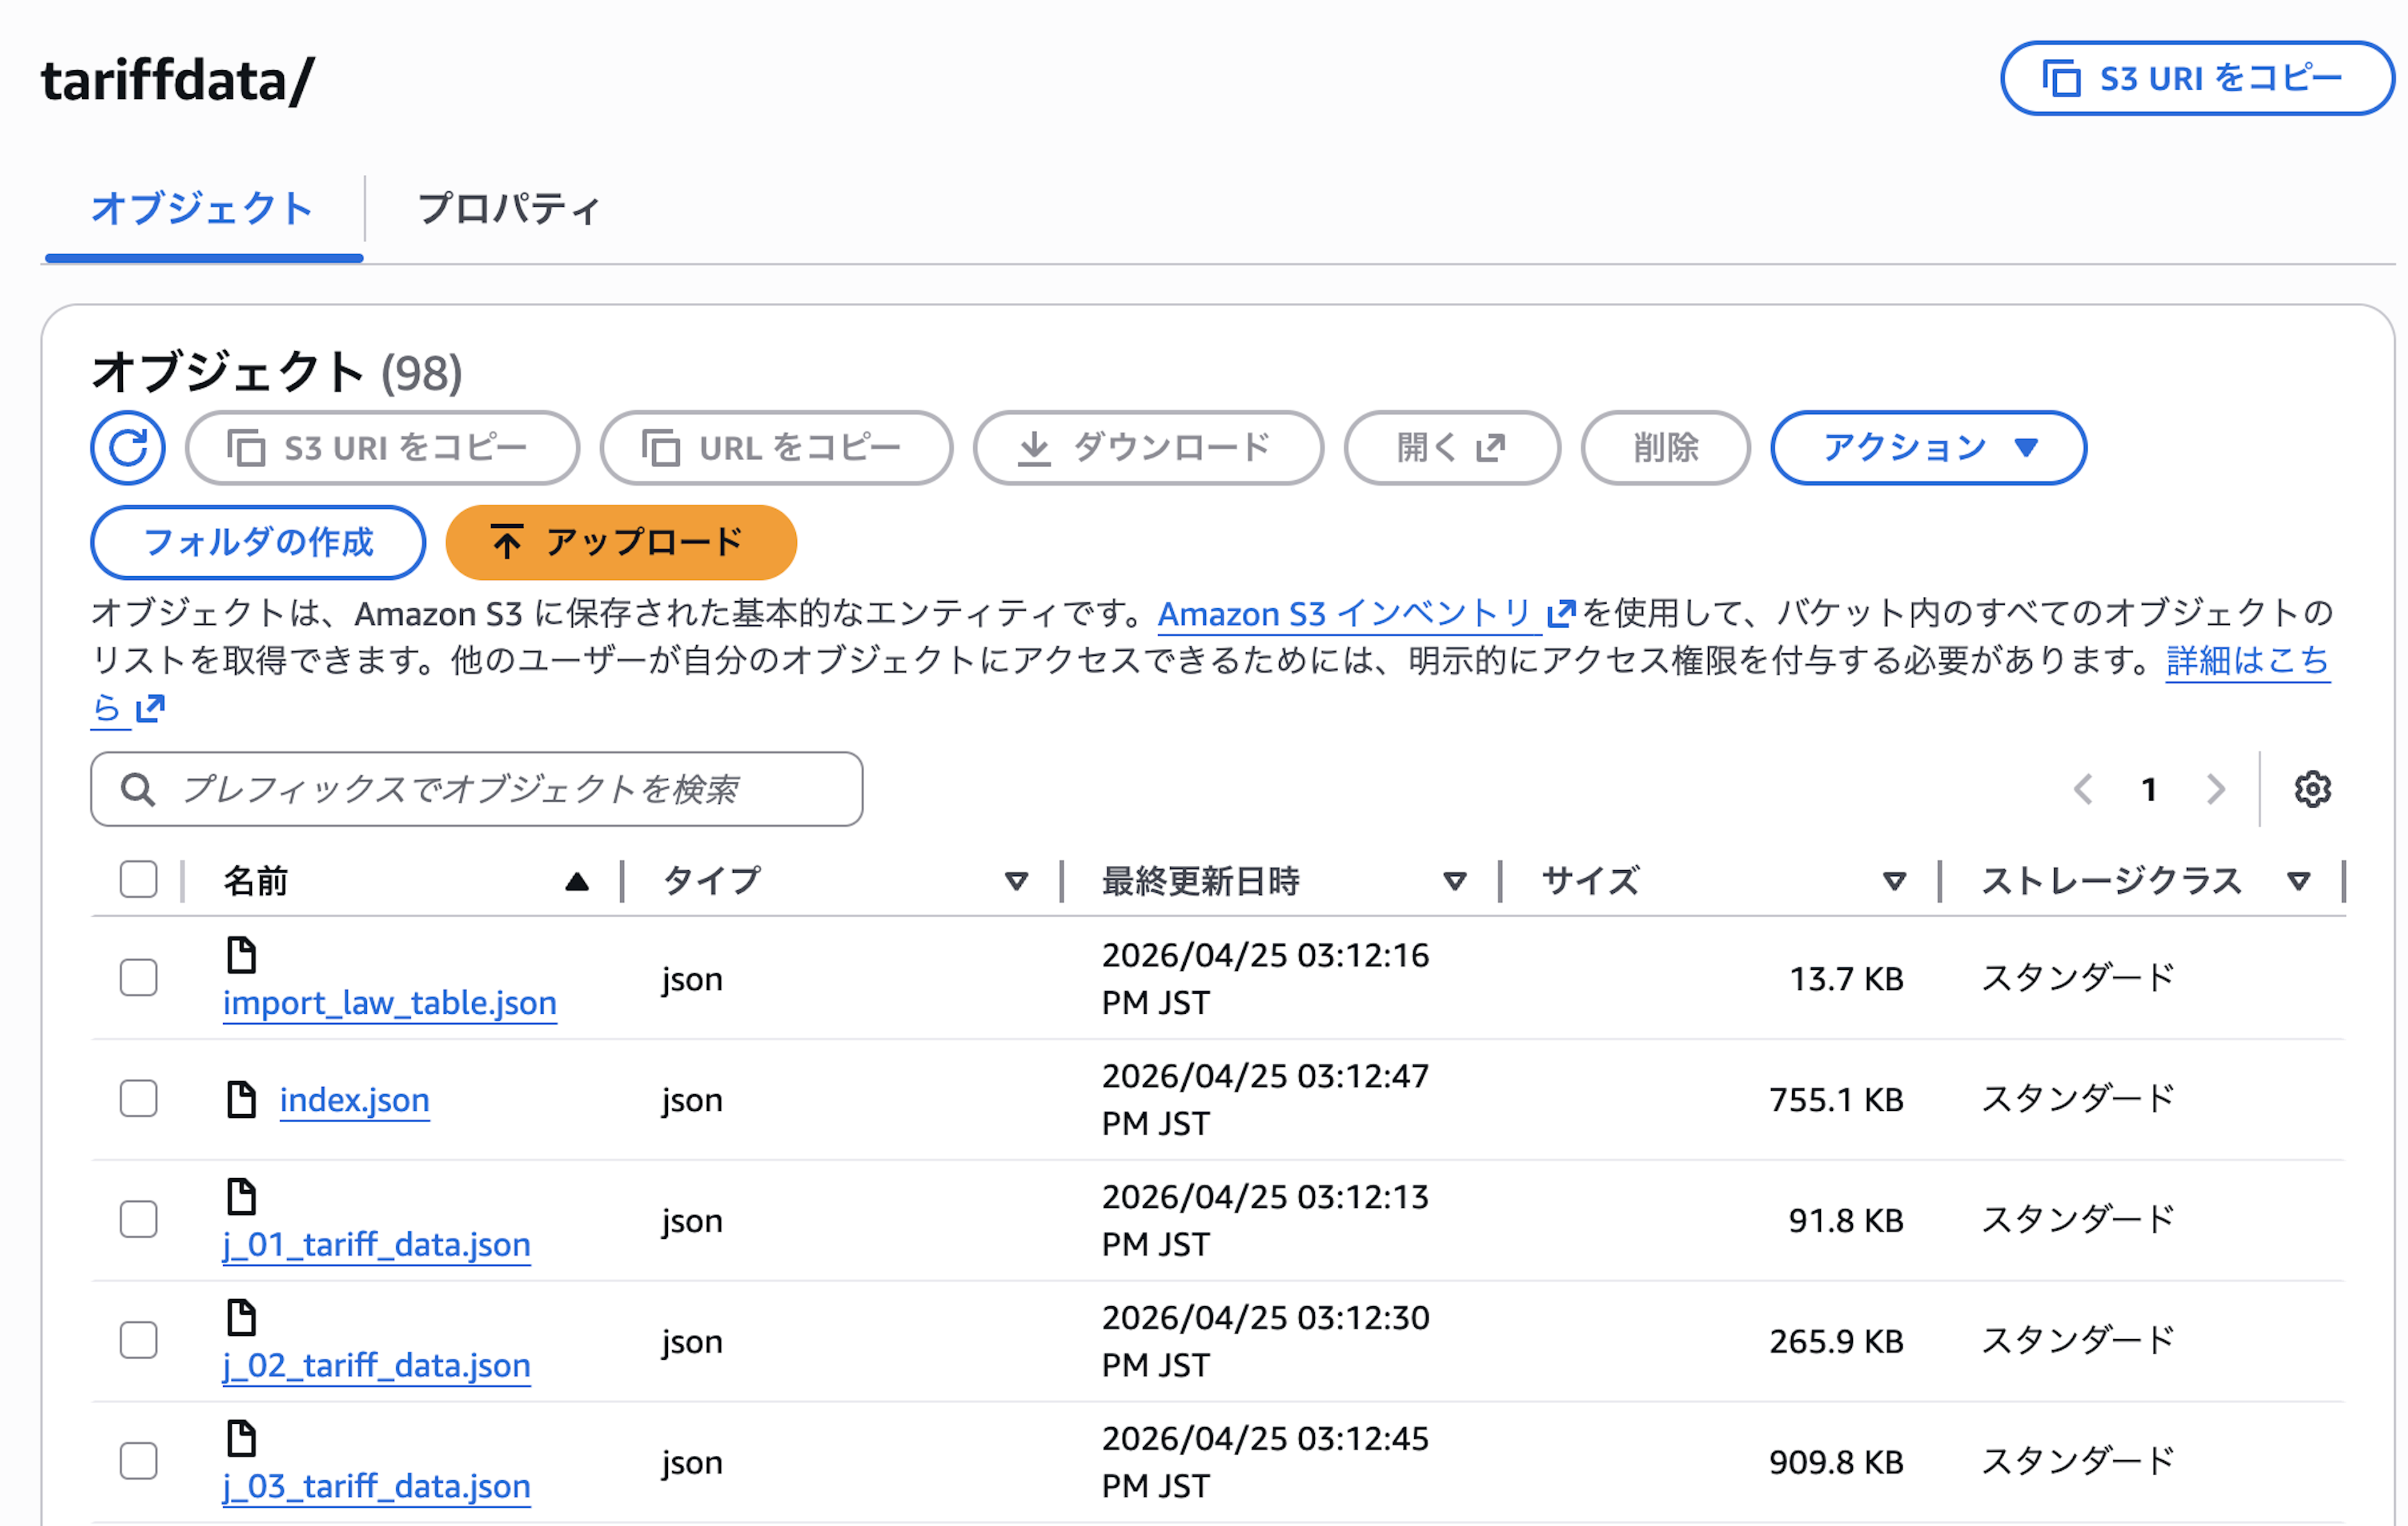Click ダウンロード download icon button
The height and width of the screenshot is (1526, 2408).
pyautogui.click(x=1147, y=448)
